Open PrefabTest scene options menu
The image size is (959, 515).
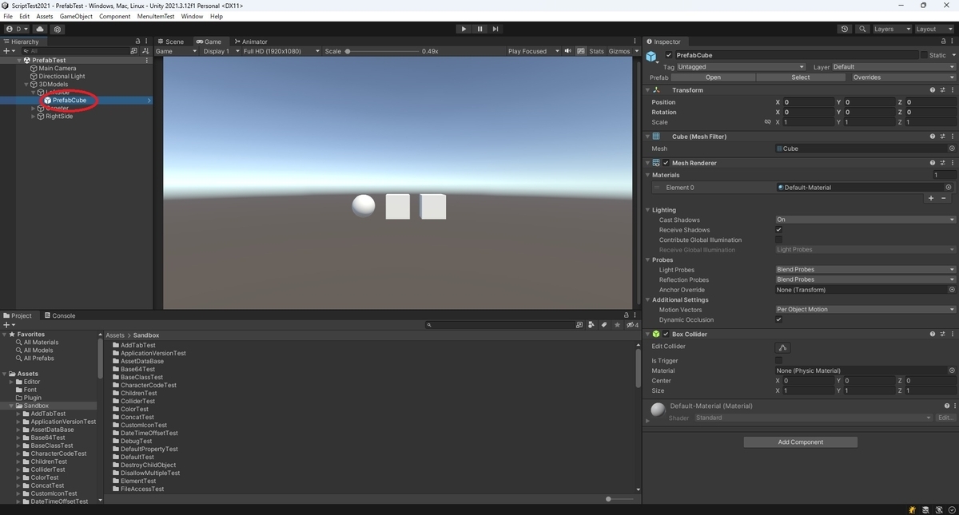click(x=146, y=60)
